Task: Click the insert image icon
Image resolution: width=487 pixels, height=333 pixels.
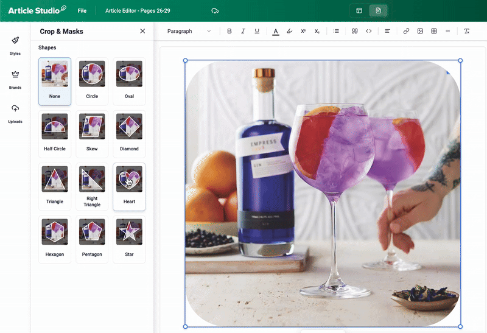Action: (420, 31)
